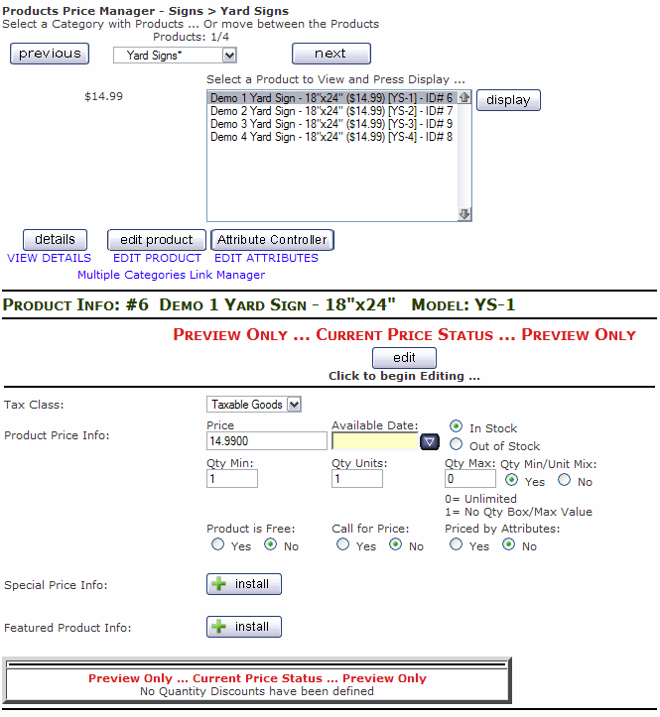Choose Yes for Call for Price
Screen dimensions: 660x717
click(342, 544)
